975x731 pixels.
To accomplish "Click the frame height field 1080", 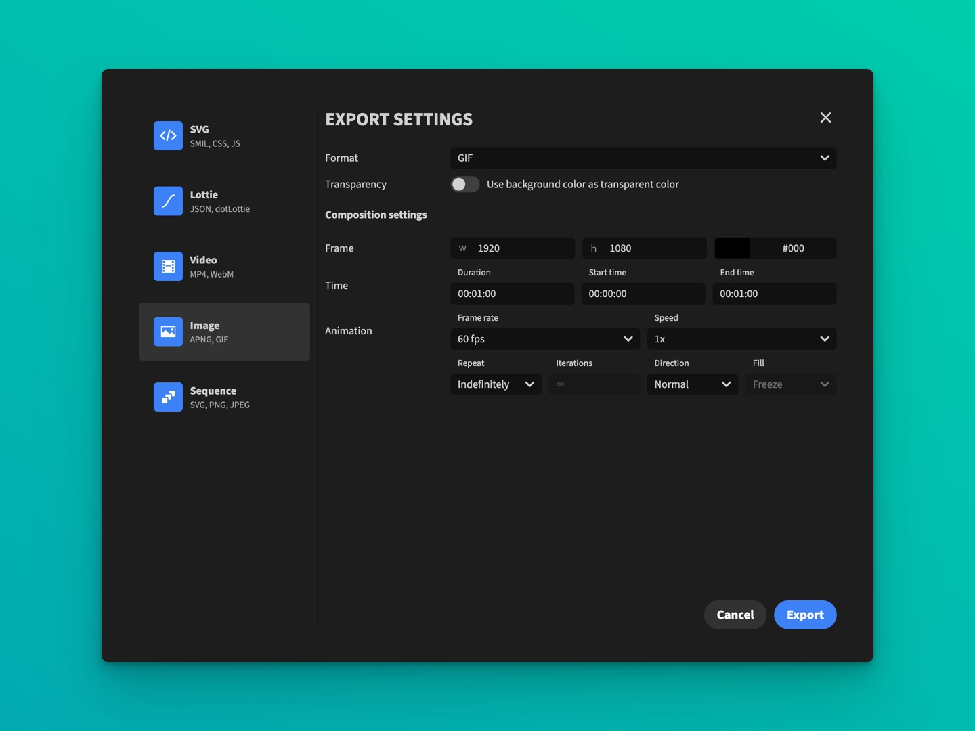I will click(645, 248).
